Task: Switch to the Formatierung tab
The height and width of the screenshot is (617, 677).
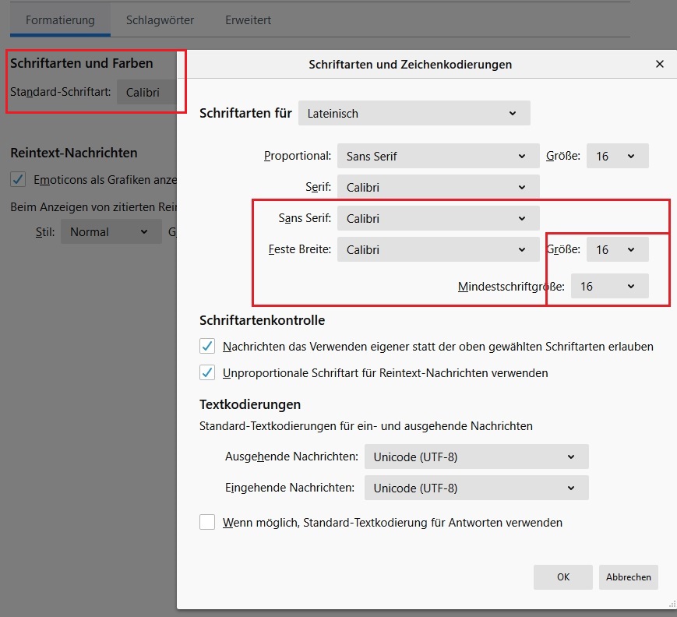Action: [x=60, y=20]
